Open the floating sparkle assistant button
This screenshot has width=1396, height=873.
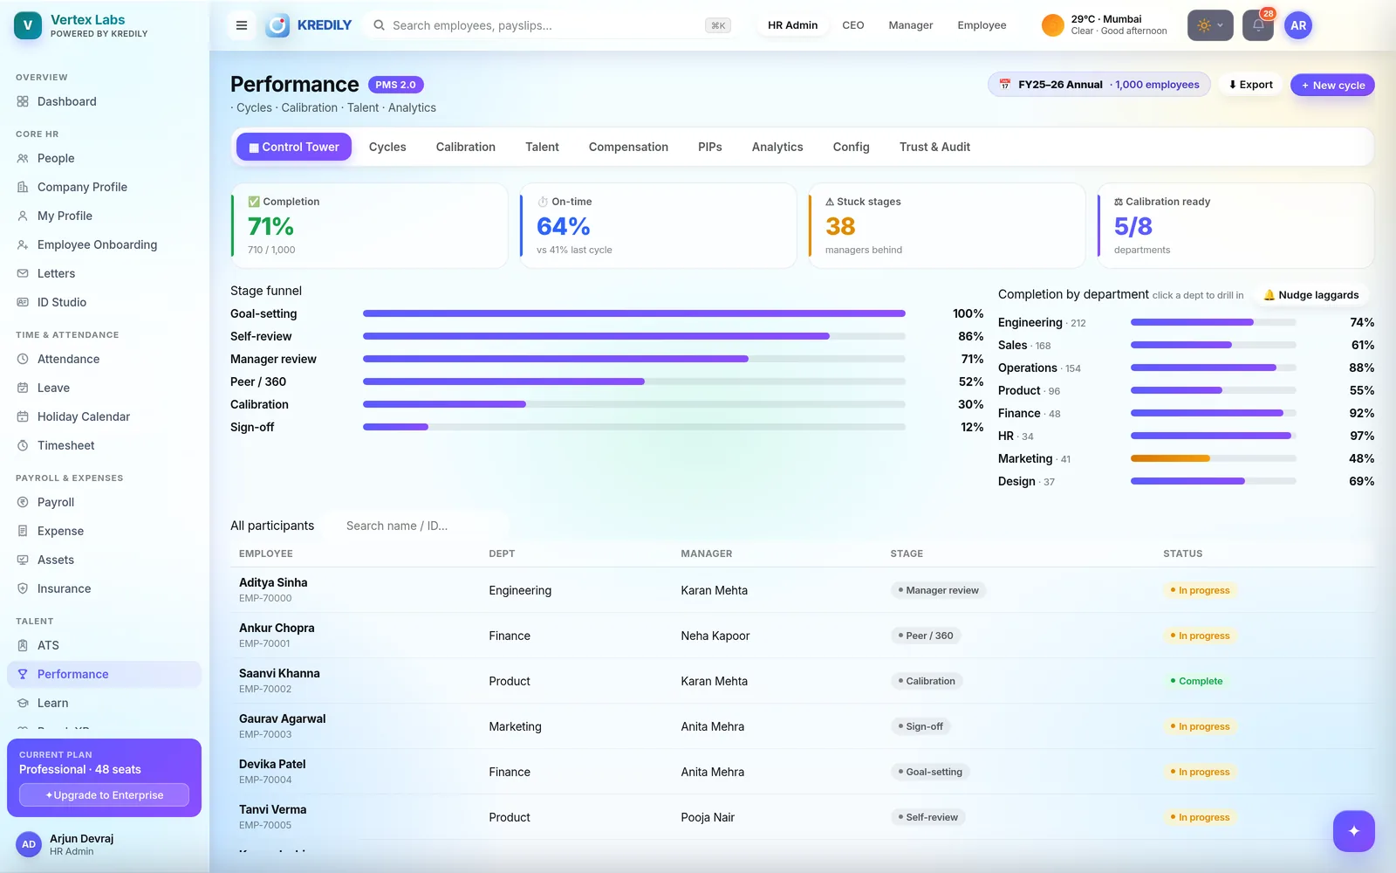[1354, 831]
